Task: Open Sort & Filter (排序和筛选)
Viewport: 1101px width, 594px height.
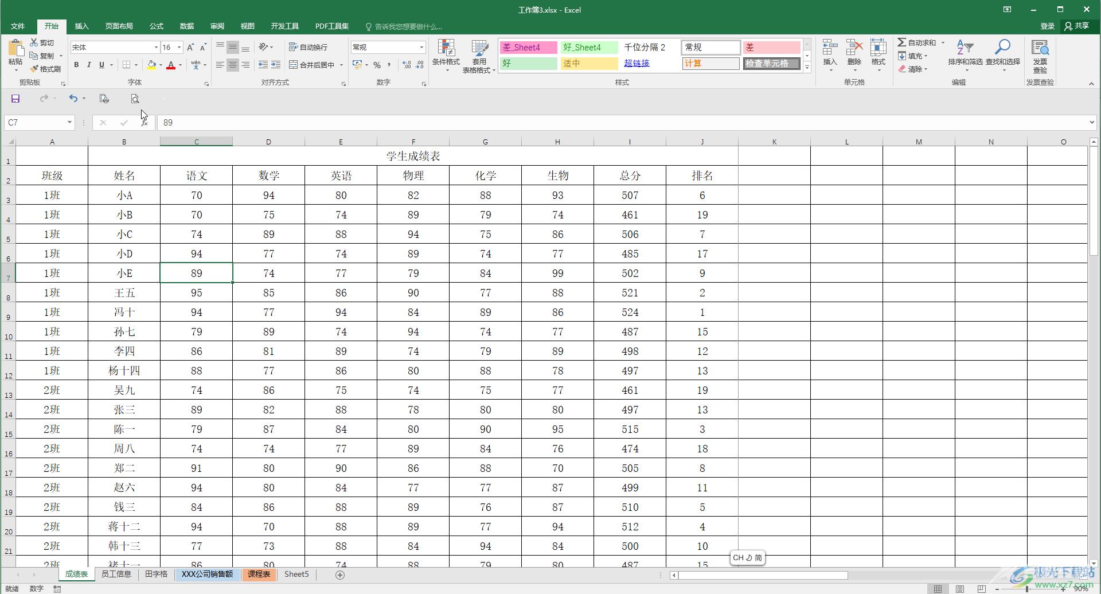Action: (965, 56)
